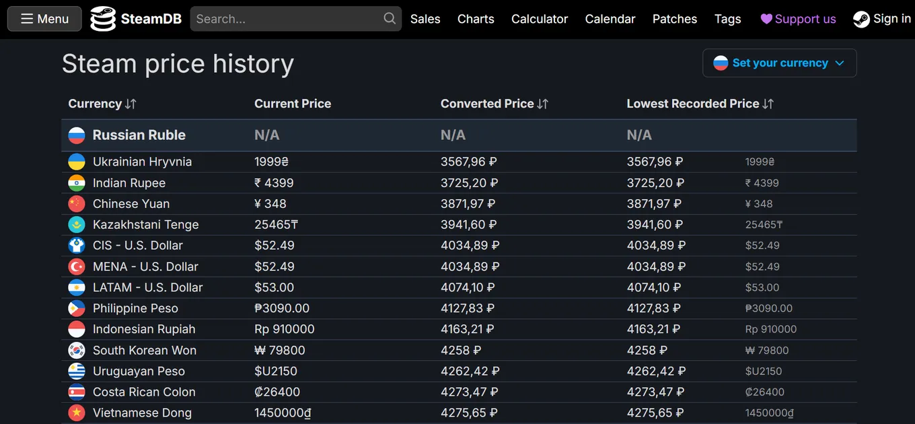Open the Charts nav item
915x424 pixels.
point(476,19)
